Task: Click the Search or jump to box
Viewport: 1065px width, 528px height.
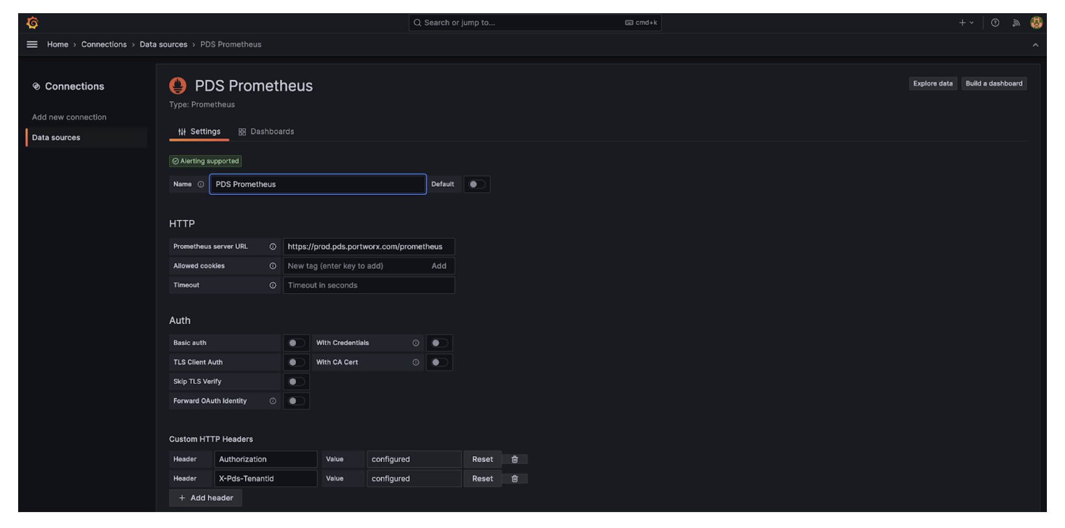Action: (535, 23)
